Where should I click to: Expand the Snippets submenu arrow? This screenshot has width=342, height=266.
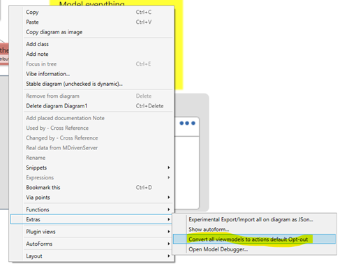pyautogui.click(x=169, y=168)
